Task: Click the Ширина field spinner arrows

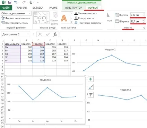Action: 143,22
